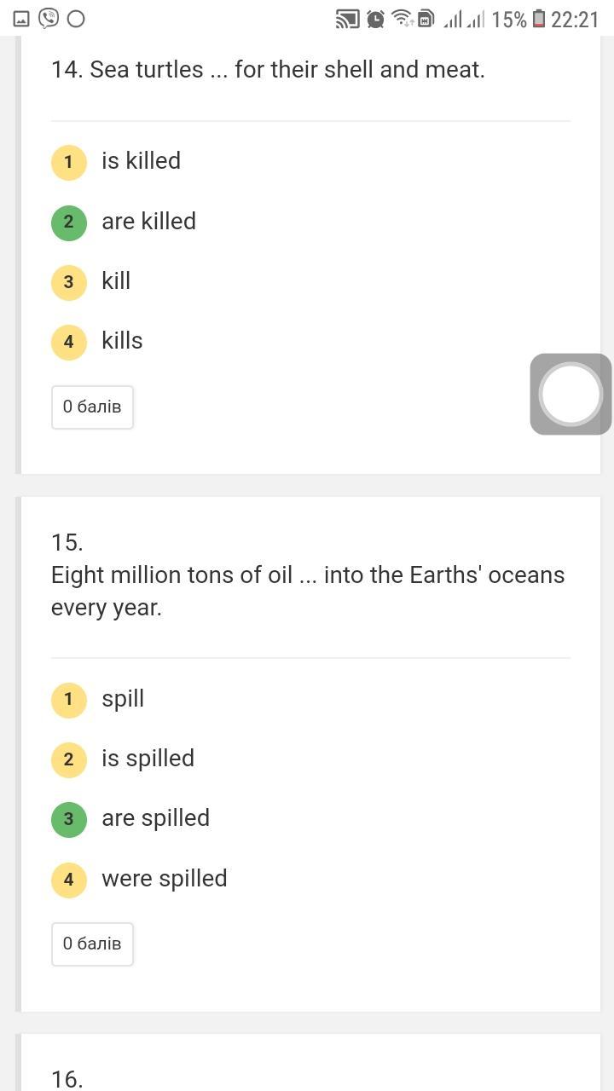The width and height of the screenshot is (614, 1091).
Task: Select option 4 'kills'
Action: 69,342
